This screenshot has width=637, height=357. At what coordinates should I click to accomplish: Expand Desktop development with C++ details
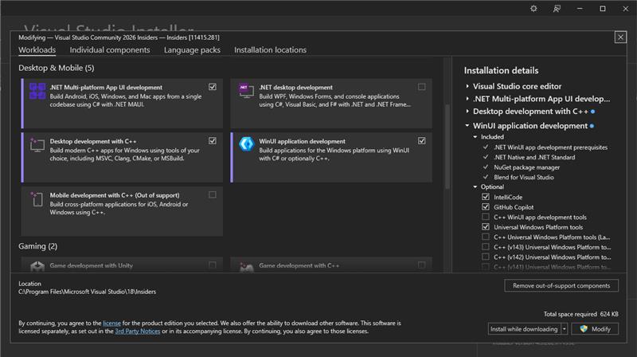pos(467,112)
